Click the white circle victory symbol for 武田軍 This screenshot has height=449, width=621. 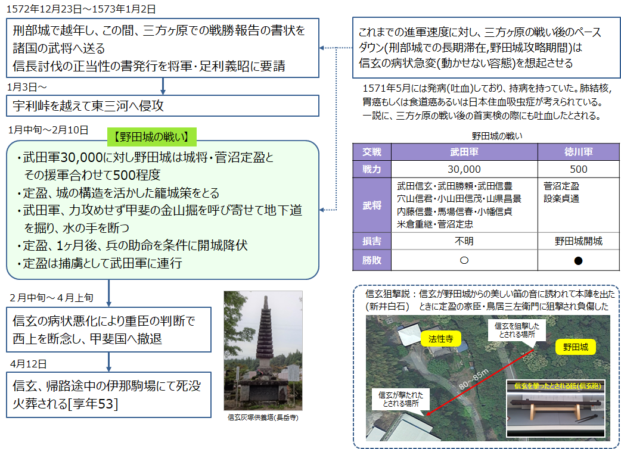coord(464,260)
